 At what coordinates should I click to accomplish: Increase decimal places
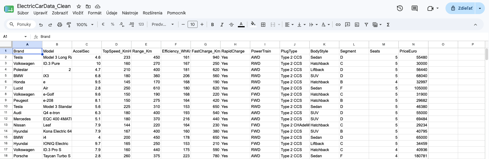tap(131, 24)
